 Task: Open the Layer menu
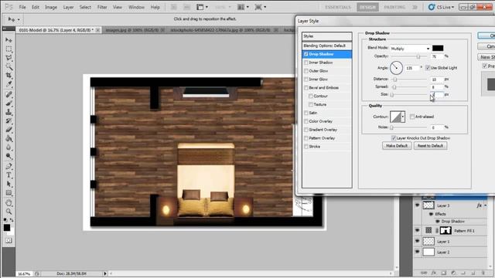pyautogui.click(x=68, y=7)
